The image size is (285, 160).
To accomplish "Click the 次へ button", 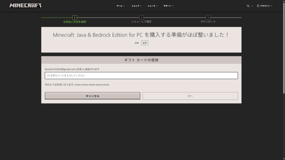I will [190, 96].
